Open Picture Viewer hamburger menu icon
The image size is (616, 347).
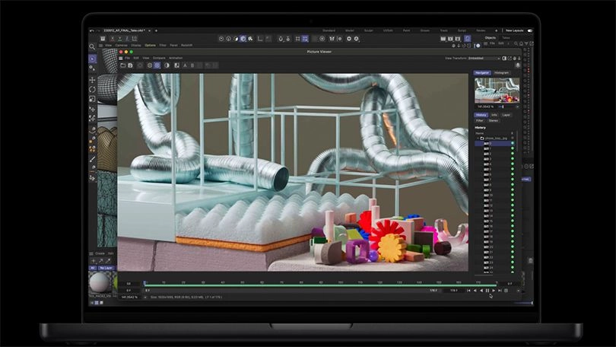(x=121, y=58)
